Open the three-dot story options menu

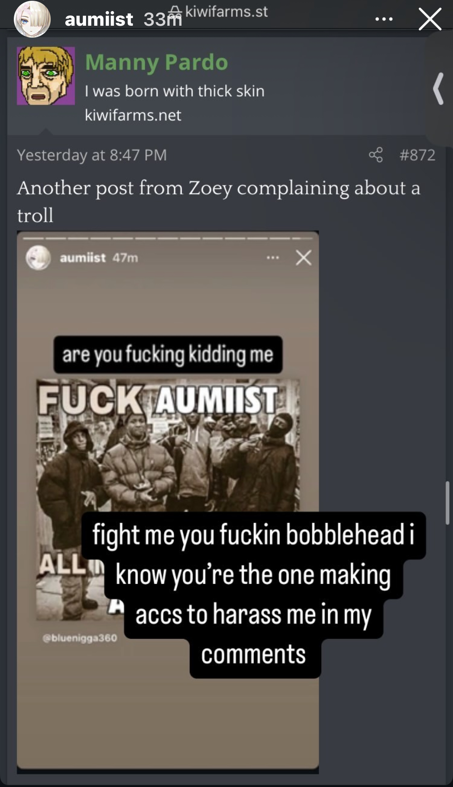(384, 19)
